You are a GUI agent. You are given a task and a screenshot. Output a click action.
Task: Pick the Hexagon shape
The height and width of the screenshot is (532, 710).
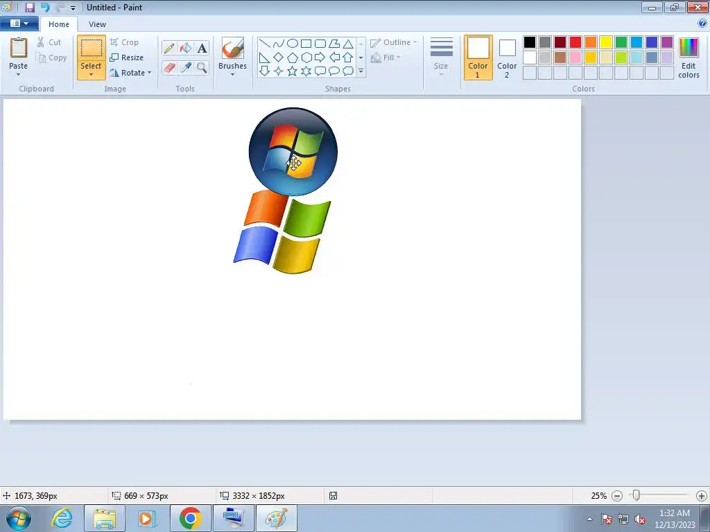click(306, 57)
